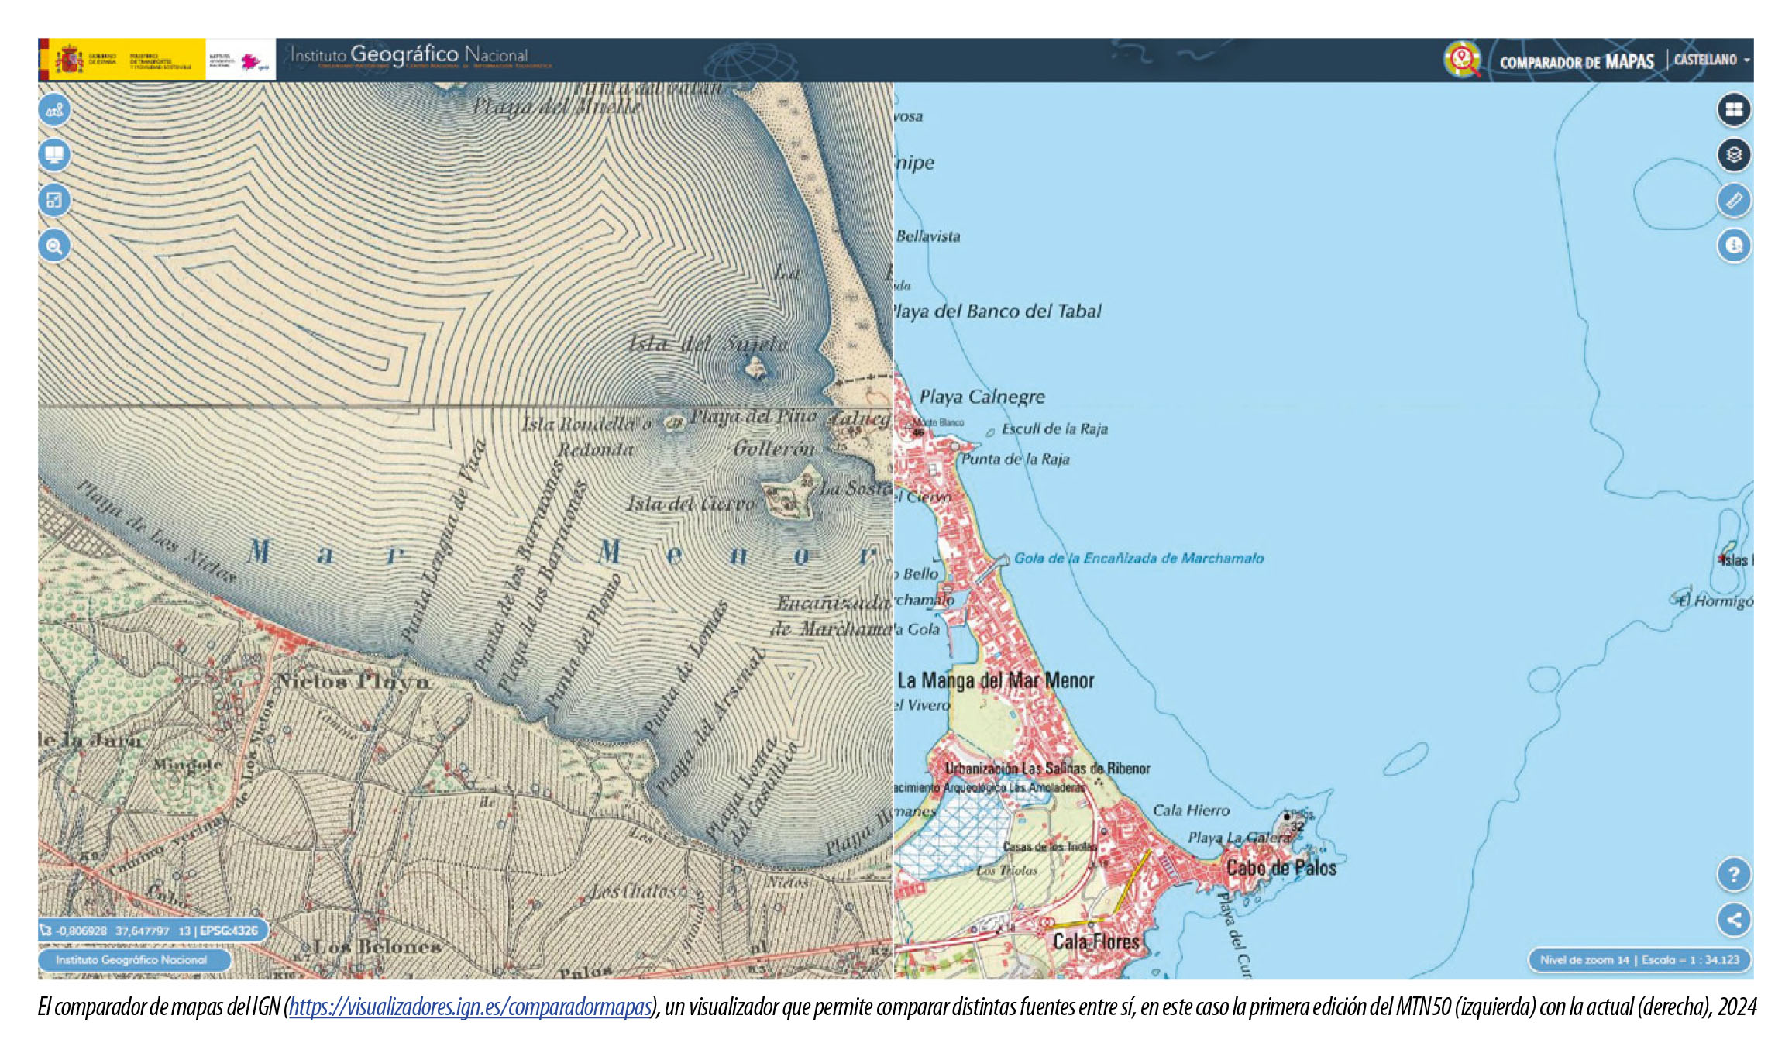Image resolution: width=1792 pixels, height=1060 pixels.
Task: Click the EPSG:4326 coordinates display box
Action: point(152,931)
